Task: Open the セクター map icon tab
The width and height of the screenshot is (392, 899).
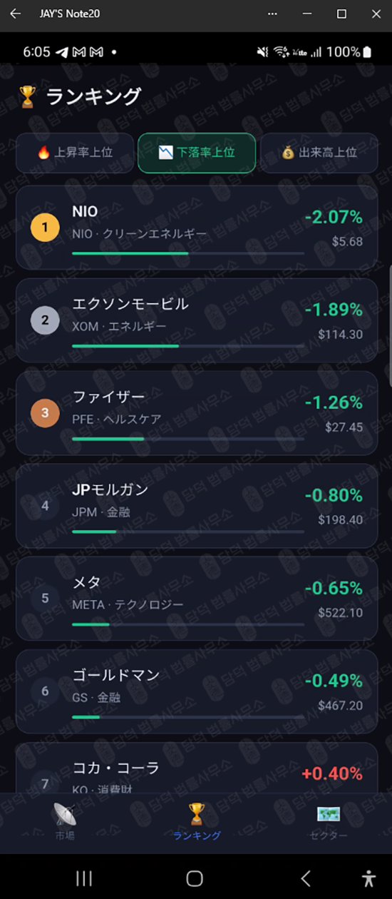Action: [329, 822]
